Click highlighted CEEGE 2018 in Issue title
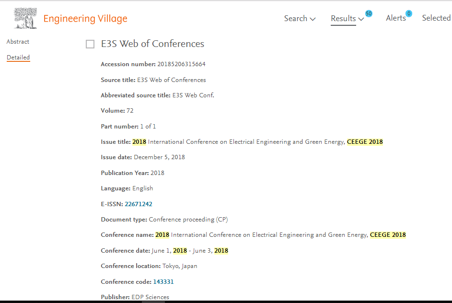Viewport: 452px width, 303px height. click(x=365, y=142)
